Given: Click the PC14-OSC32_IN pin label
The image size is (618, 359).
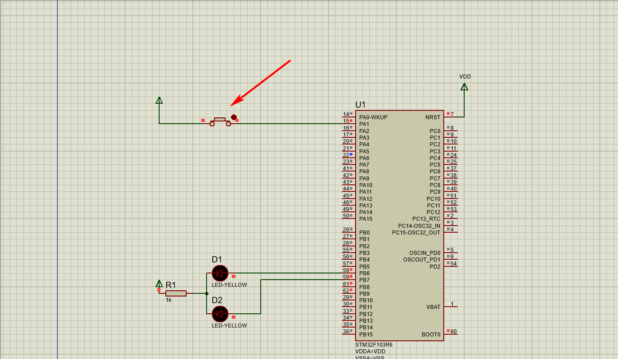Looking at the screenshot, I should 419,226.
